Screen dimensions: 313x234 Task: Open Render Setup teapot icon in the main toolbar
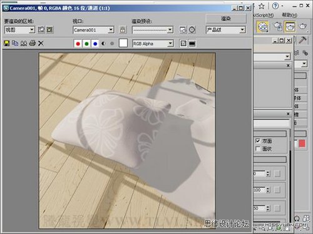tap(278, 26)
